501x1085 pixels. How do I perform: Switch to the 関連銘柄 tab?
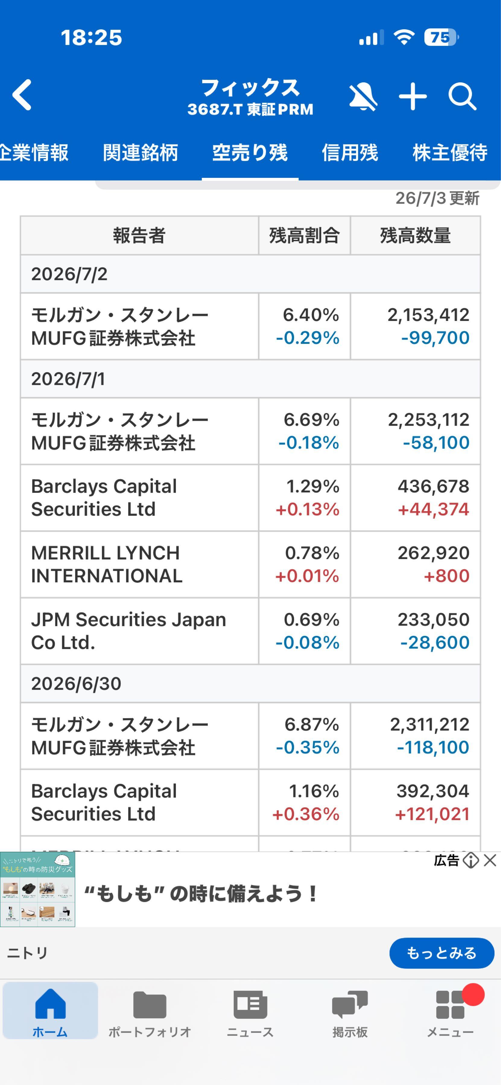tap(140, 153)
